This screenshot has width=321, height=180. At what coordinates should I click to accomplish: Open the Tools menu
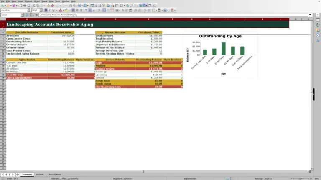coord(58,1)
